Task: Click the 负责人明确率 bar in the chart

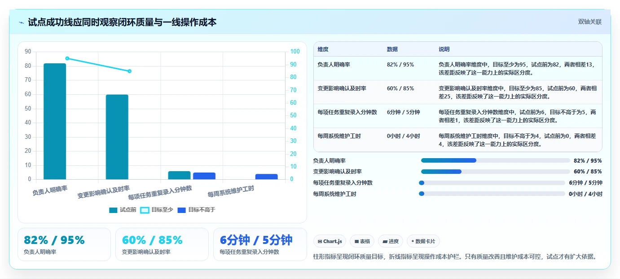Action: click(55, 121)
